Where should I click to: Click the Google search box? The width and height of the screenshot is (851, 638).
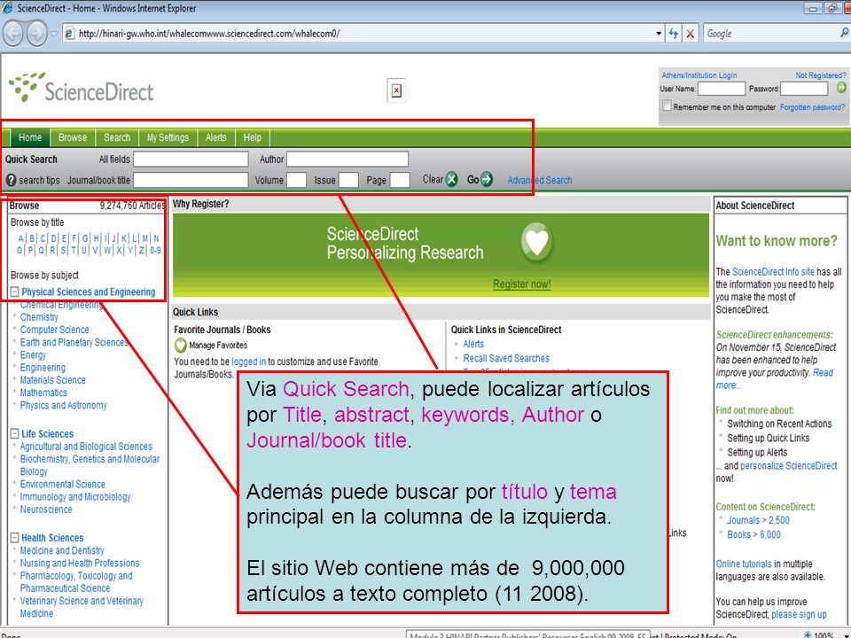770,34
